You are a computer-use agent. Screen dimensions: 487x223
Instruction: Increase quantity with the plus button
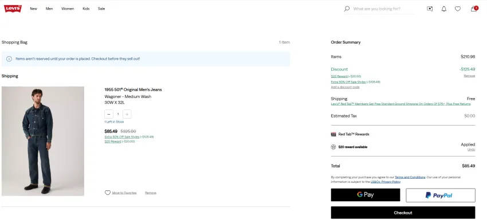click(x=127, y=114)
